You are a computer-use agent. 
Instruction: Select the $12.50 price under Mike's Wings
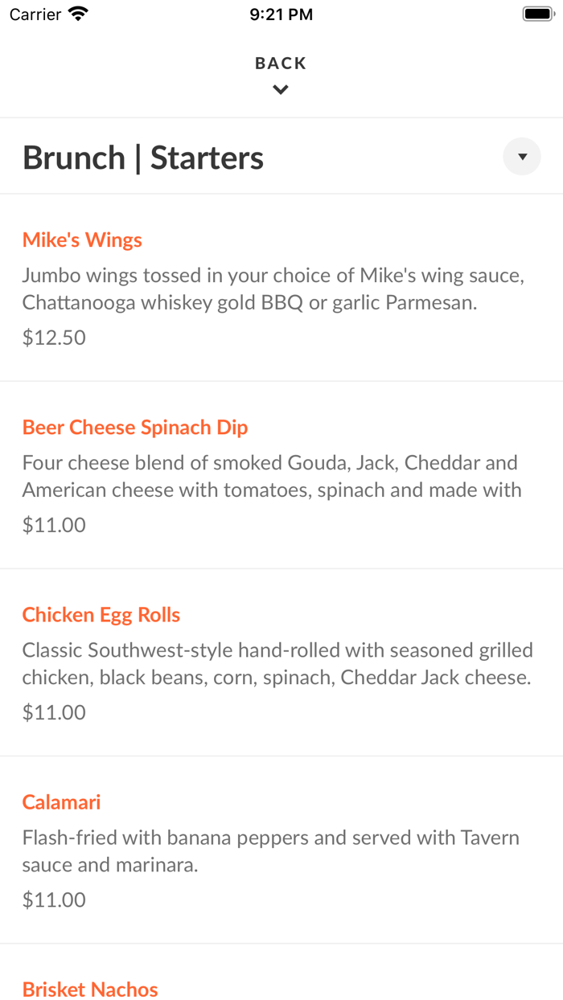click(53, 338)
